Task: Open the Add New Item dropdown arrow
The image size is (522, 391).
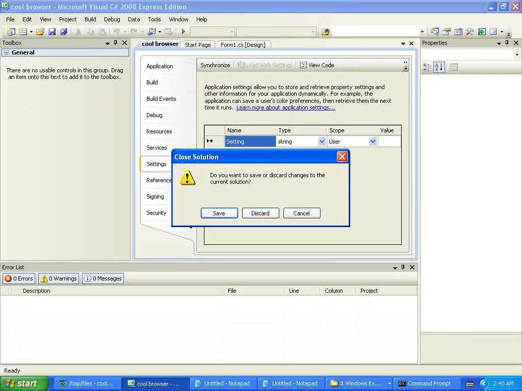Action: 31,32
